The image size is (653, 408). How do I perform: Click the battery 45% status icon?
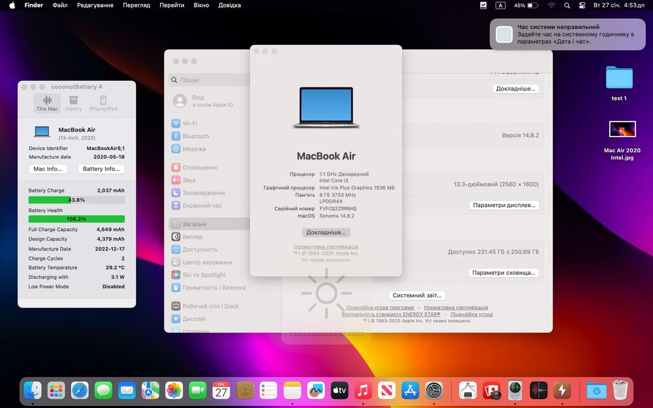pyautogui.click(x=526, y=5)
